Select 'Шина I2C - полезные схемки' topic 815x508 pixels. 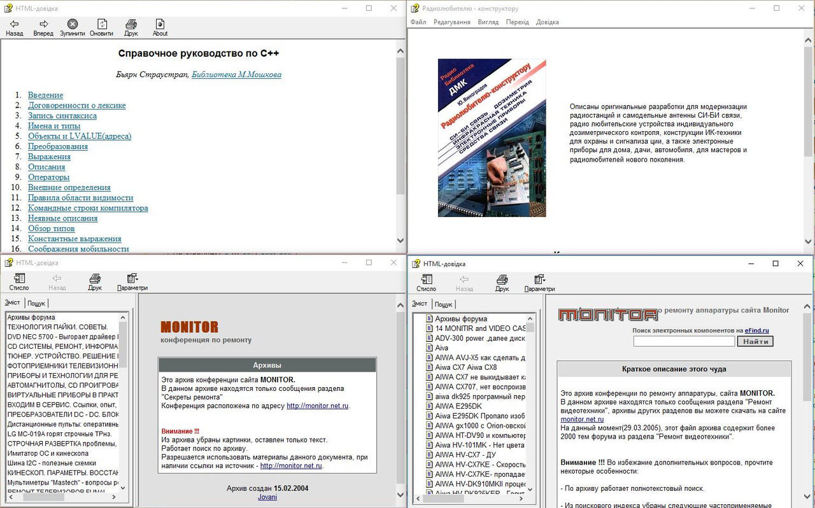[x=52, y=463]
